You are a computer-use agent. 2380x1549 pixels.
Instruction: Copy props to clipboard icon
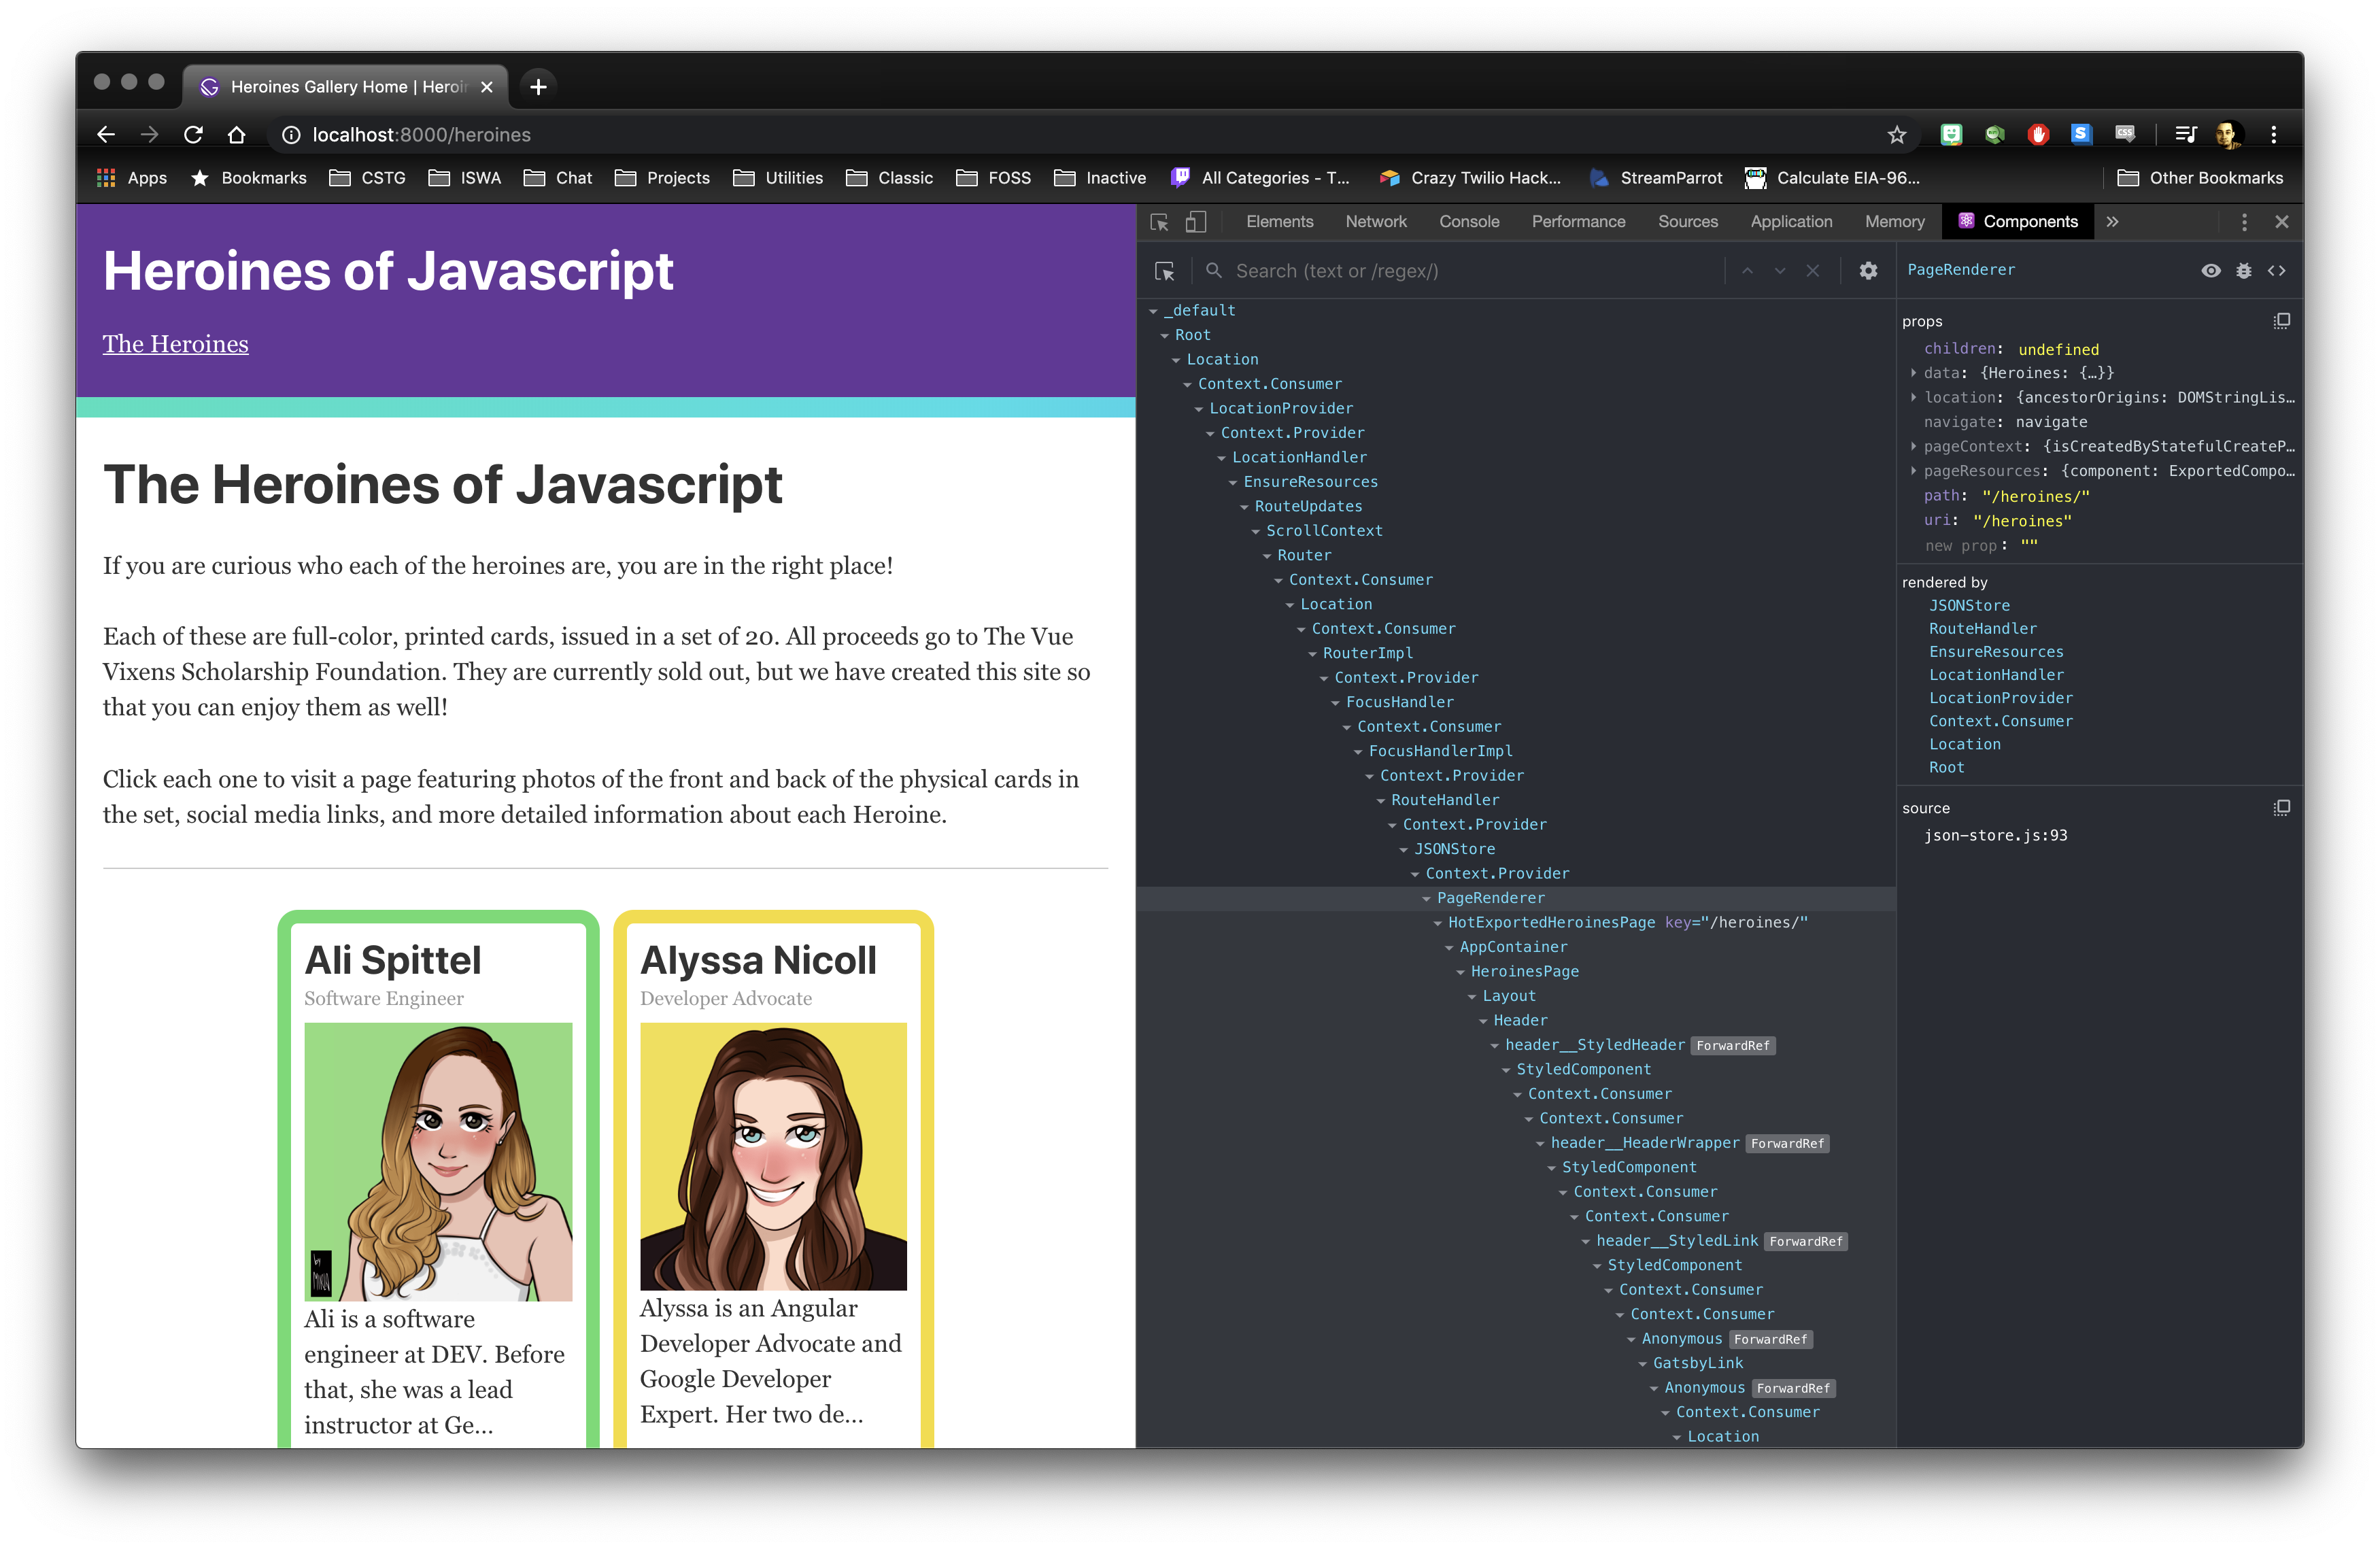[2282, 321]
